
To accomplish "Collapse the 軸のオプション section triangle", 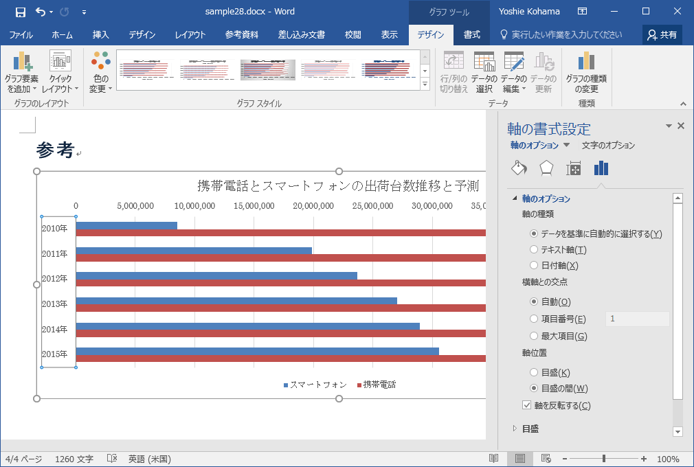I will (x=515, y=198).
